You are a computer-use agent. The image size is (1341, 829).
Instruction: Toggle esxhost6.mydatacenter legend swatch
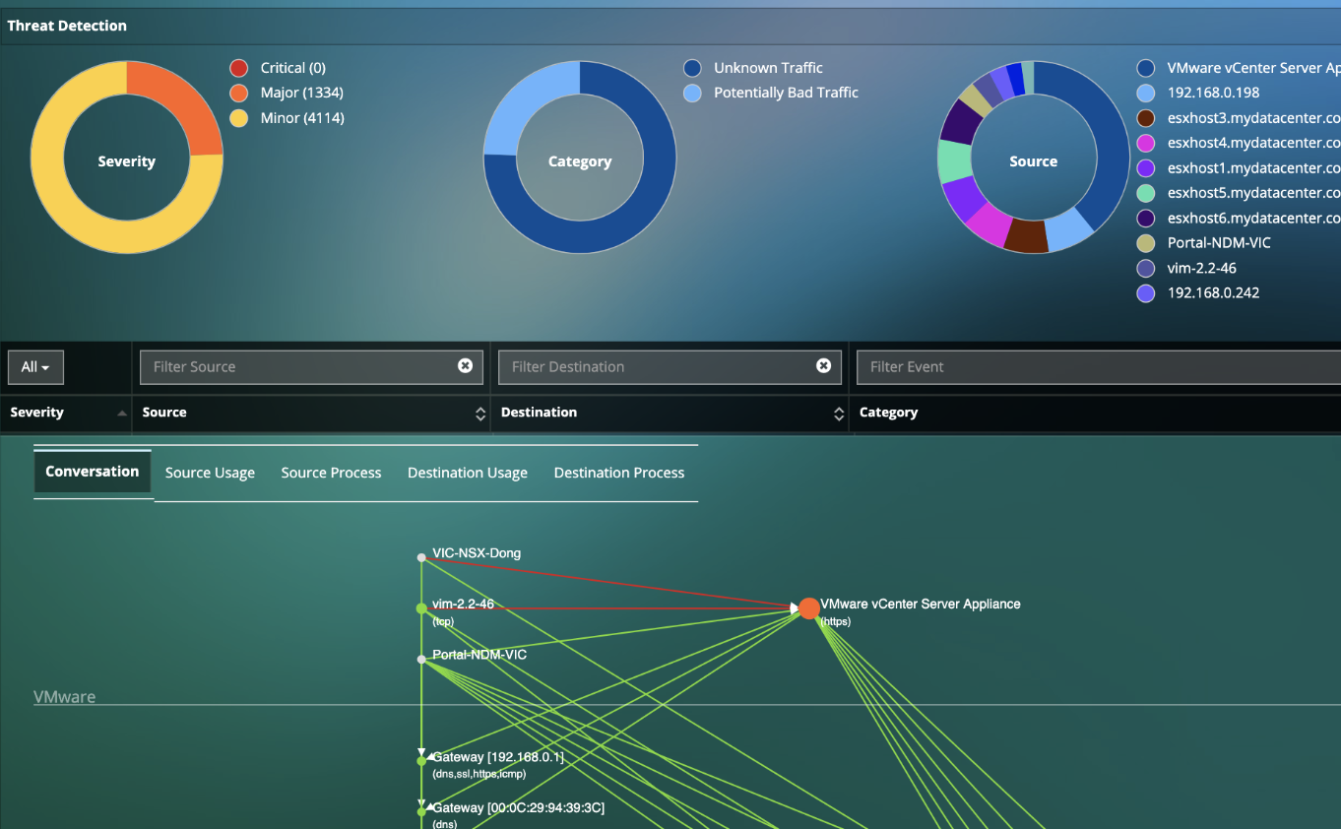[x=1145, y=219]
